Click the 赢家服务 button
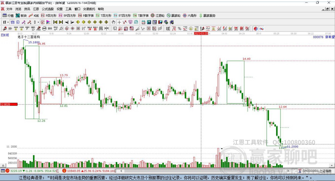This screenshot has width=335, height=181. point(207,16)
